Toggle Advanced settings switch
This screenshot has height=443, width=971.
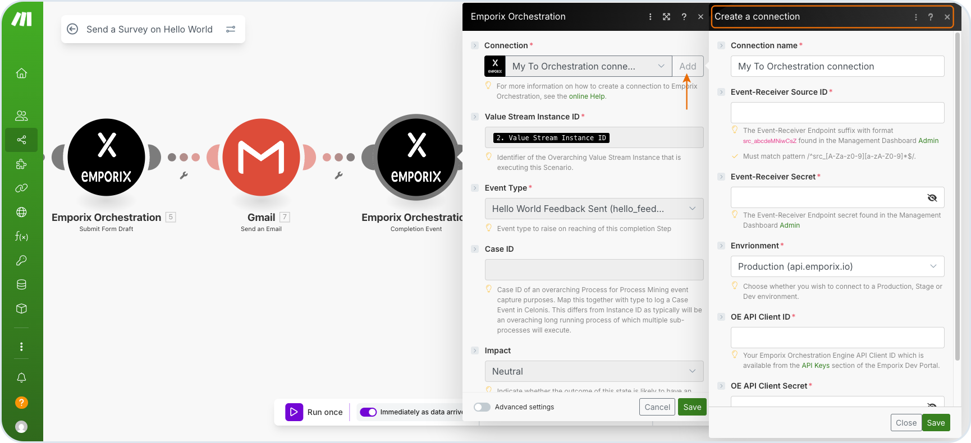point(482,407)
